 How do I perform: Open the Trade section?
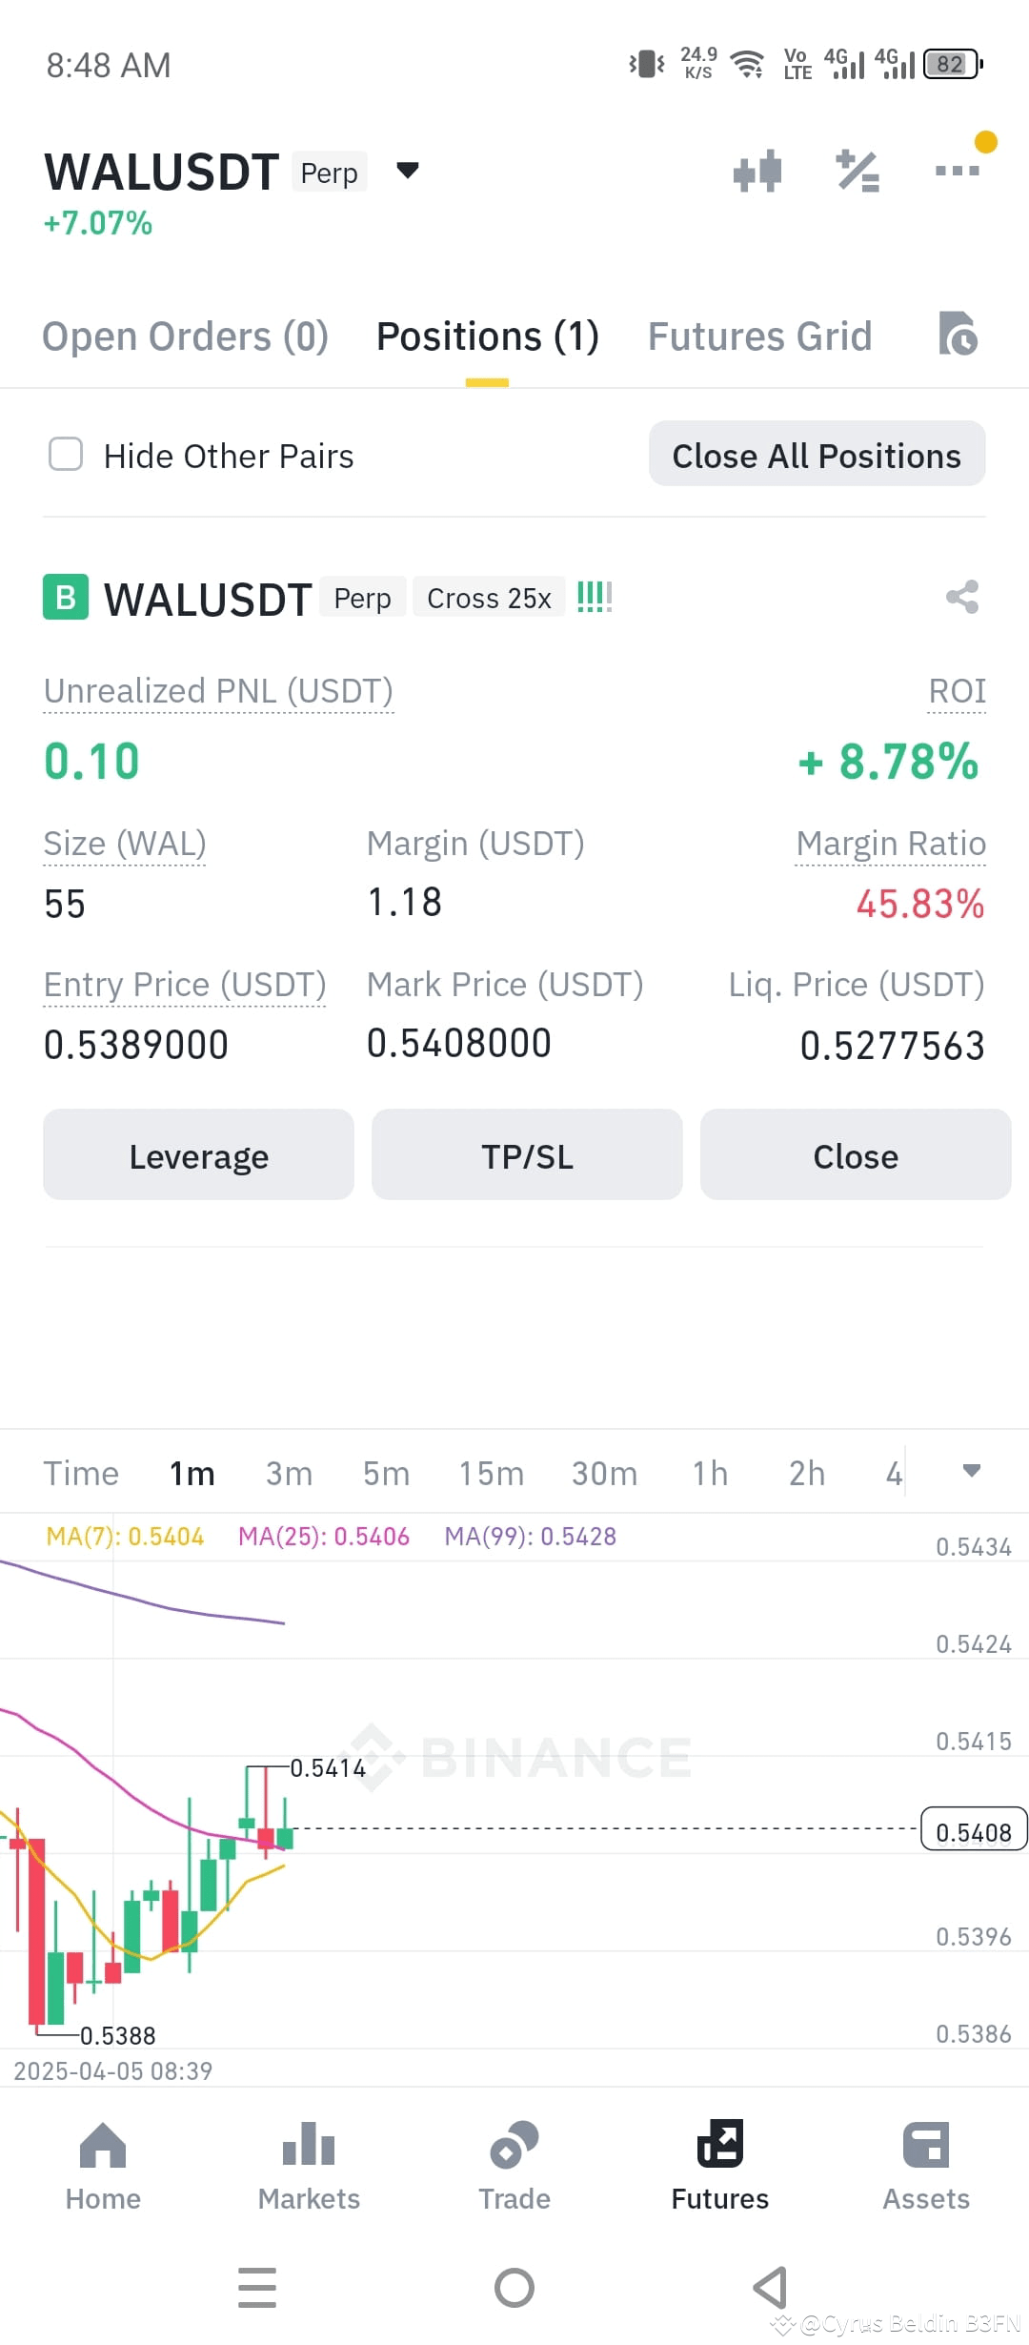click(514, 2166)
